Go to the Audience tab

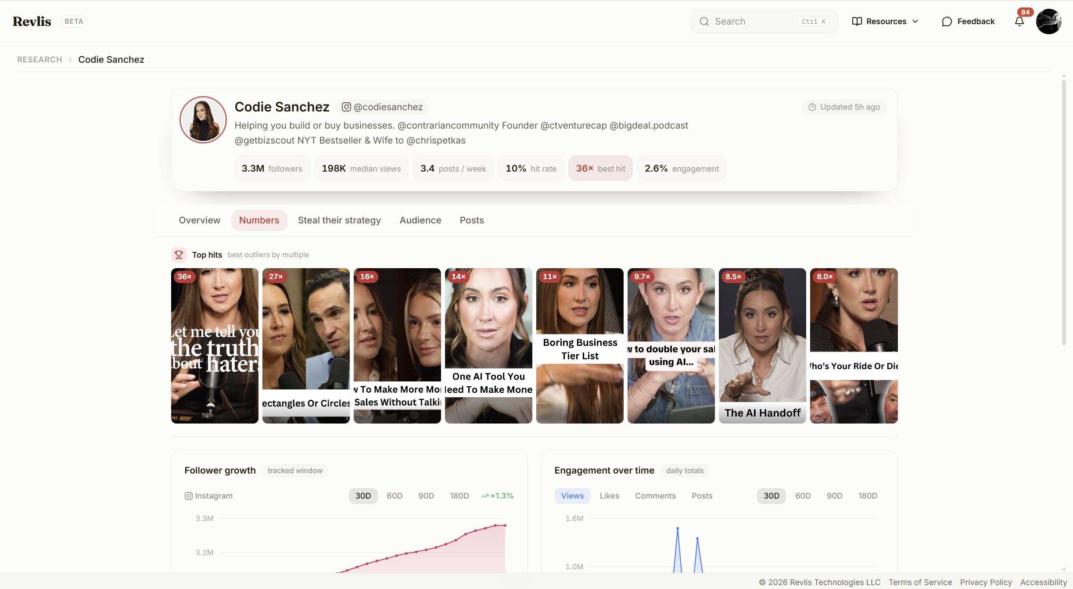pyautogui.click(x=420, y=220)
